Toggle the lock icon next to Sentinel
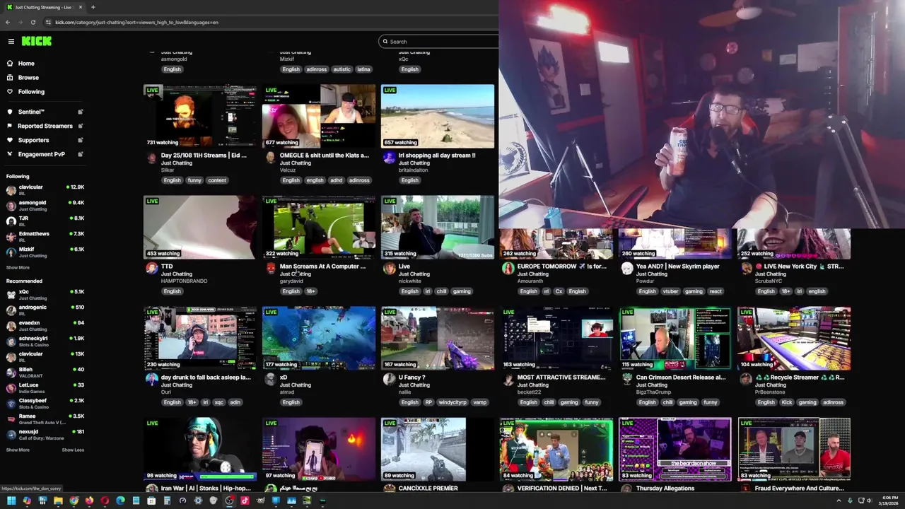905x509 pixels. [x=80, y=112]
